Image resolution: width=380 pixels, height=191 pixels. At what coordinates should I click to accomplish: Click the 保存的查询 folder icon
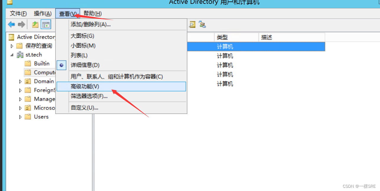(x=20, y=46)
